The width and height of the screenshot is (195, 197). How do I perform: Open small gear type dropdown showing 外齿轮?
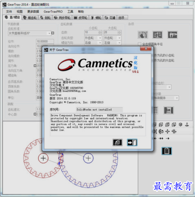coord(93,38)
